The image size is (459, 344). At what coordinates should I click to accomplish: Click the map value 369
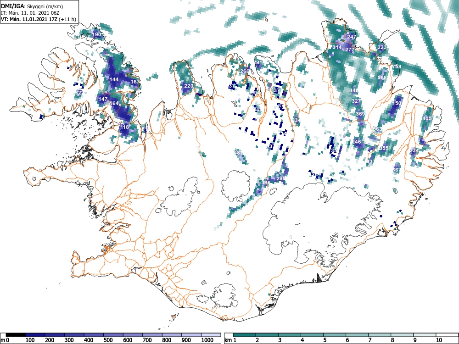(x=360, y=114)
